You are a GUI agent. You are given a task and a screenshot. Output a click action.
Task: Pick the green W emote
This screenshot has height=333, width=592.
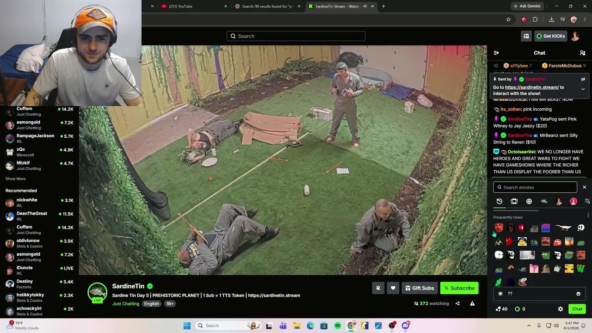click(581, 268)
